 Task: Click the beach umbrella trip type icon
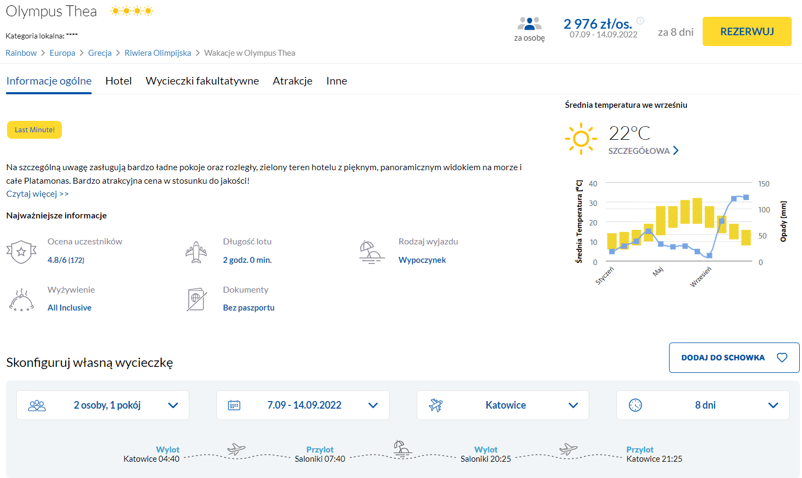pyautogui.click(x=372, y=252)
